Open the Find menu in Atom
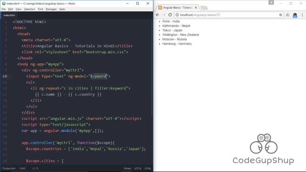Viewport: 306px width, 172px height. click(40, 9)
